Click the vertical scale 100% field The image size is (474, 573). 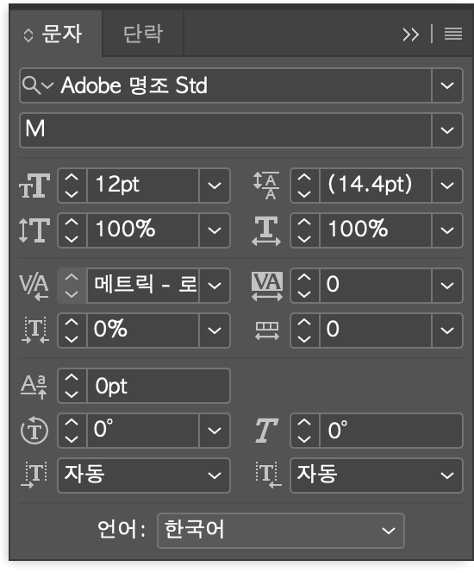coord(143,230)
